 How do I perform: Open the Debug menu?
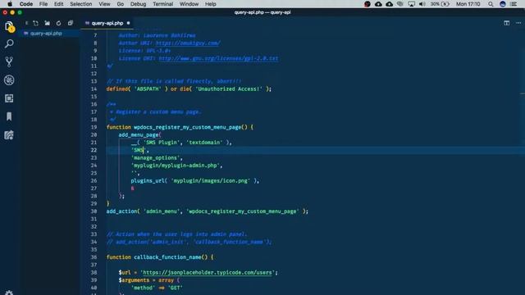[139, 4]
